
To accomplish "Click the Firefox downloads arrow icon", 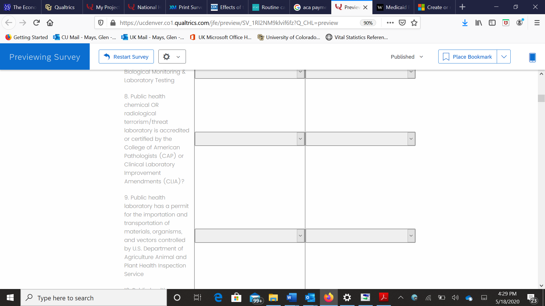I will coord(465,23).
